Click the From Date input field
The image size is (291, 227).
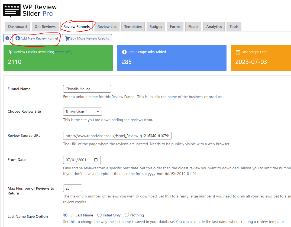click(x=82, y=160)
